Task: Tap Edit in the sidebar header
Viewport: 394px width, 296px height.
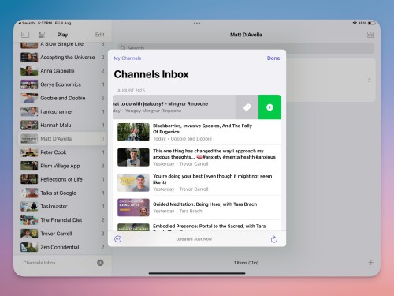Action: pos(100,35)
